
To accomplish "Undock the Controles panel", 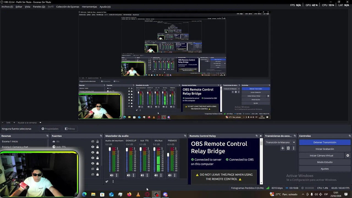I will pos(350,136).
